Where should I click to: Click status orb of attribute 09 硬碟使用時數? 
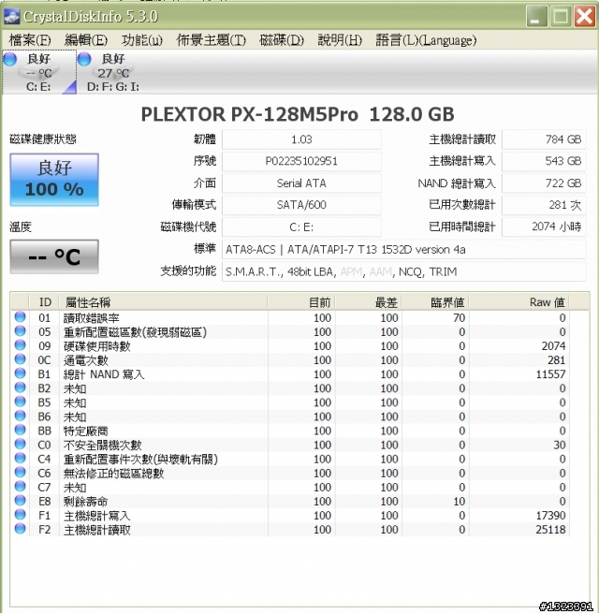point(20,345)
